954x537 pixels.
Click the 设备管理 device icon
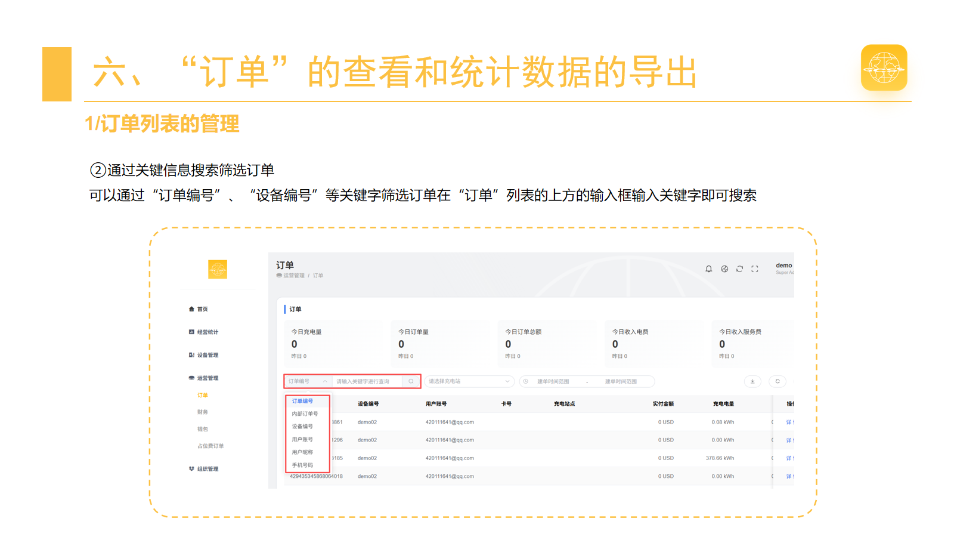pos(191,355)
